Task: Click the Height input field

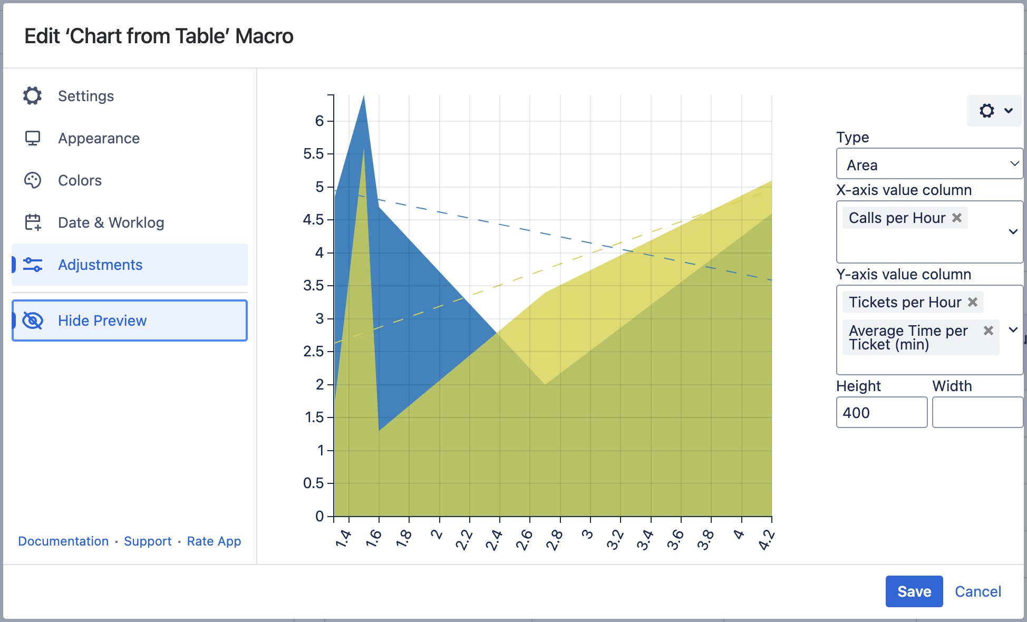Action: click(x=881, y=412)
